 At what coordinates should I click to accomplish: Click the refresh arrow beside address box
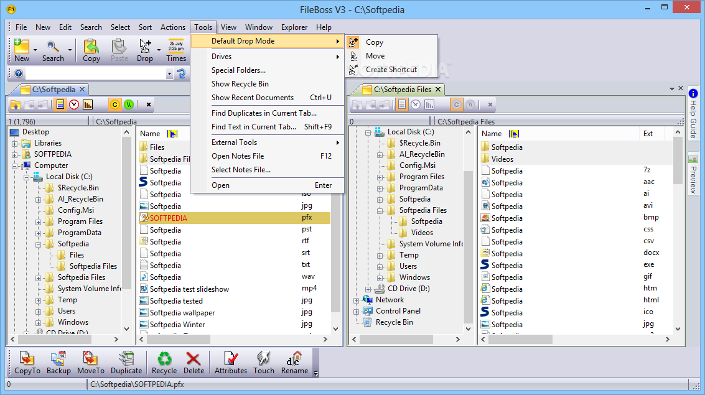click(x=181, y=73)
